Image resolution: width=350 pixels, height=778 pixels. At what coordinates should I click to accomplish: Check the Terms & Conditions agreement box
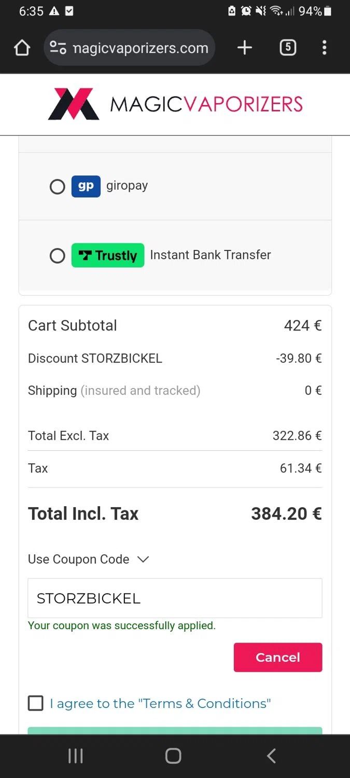36,703
